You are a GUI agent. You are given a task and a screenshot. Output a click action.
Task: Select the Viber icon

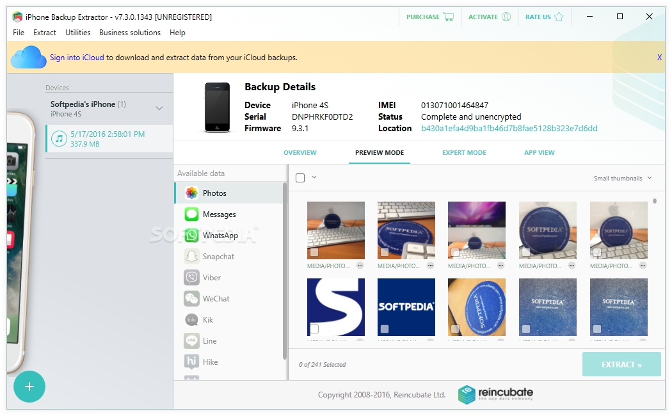[191, 278]
